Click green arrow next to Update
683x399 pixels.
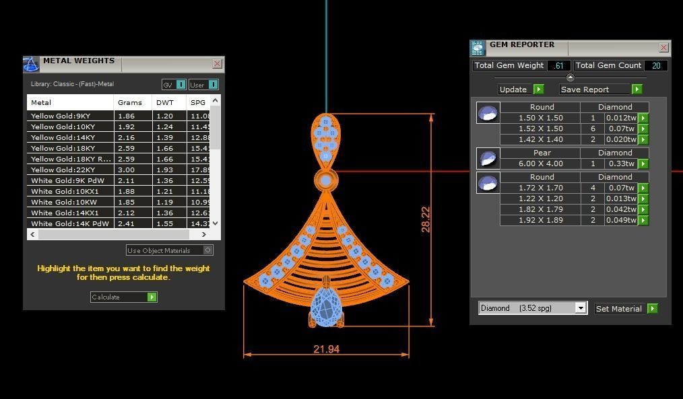(x=539, y=89)
